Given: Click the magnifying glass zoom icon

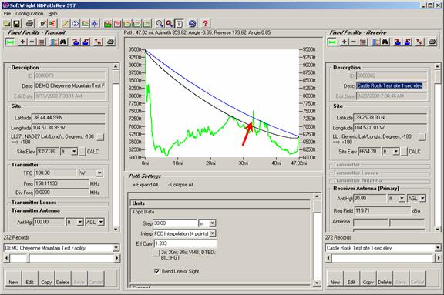Looking at the screenshot, I should click(160, 24).
